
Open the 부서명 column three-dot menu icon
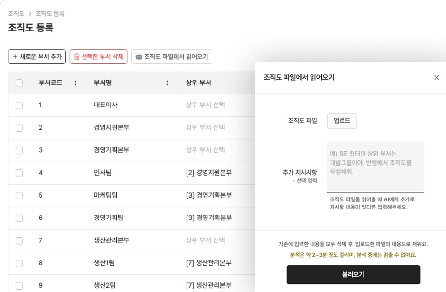pos(167,83)
